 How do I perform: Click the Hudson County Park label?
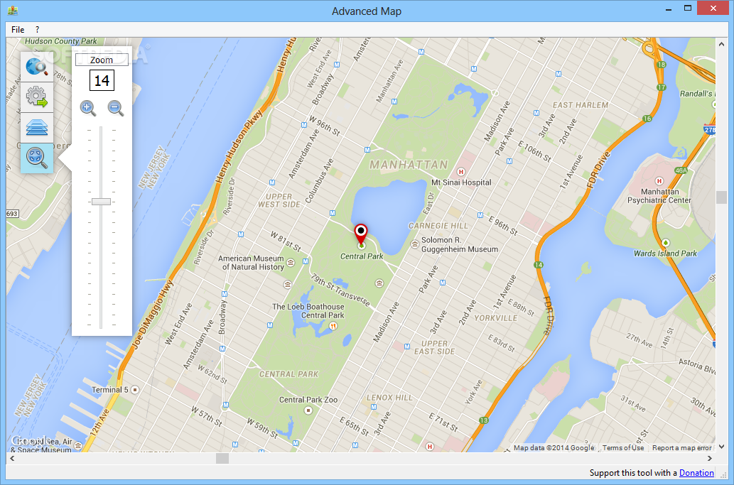pos(61,41)
